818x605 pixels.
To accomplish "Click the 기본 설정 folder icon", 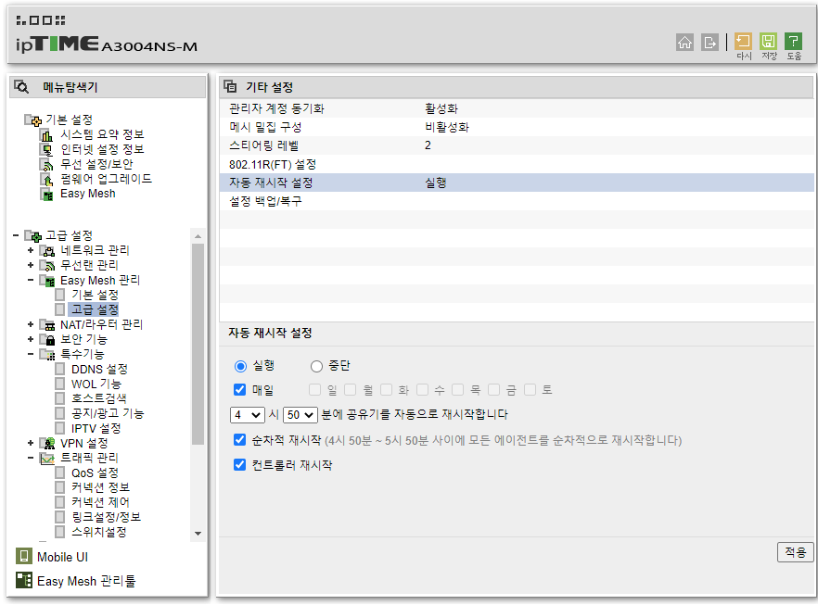I will 32,120.
